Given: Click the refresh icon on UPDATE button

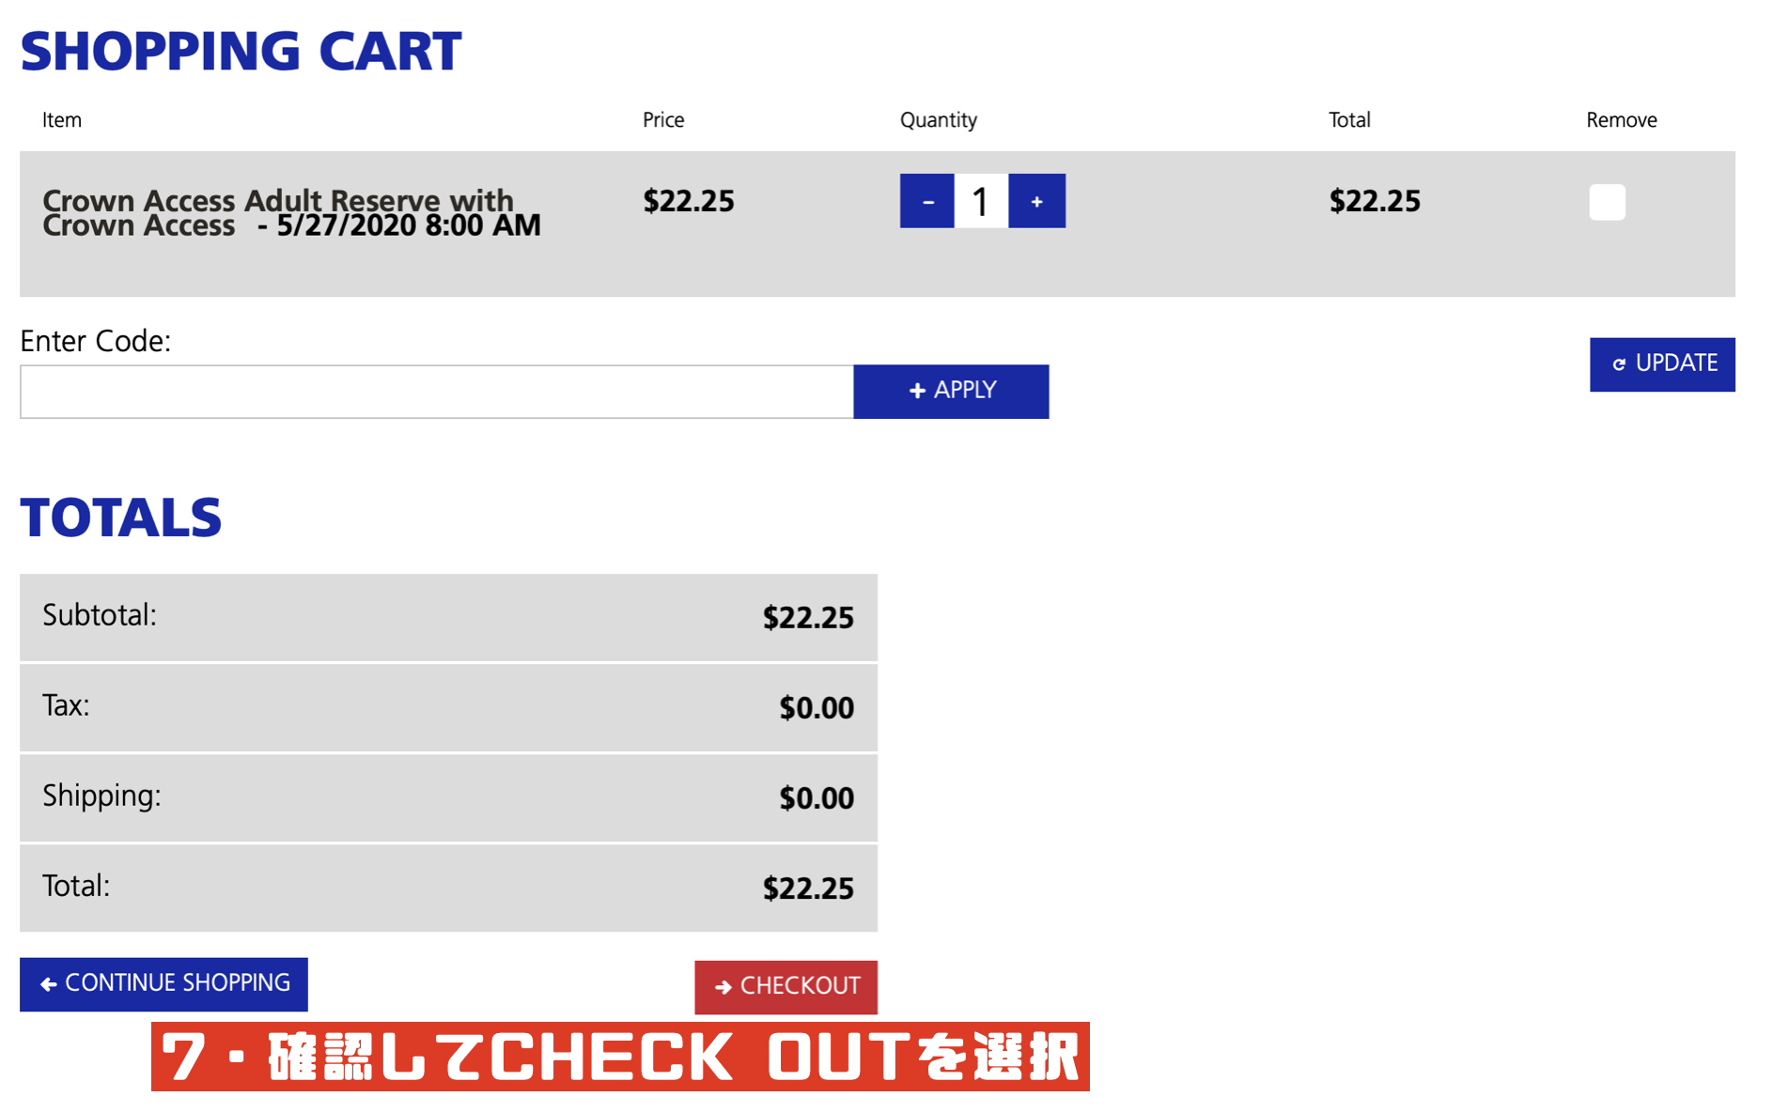Looking at the screenshot, I should click(1619, 364).
